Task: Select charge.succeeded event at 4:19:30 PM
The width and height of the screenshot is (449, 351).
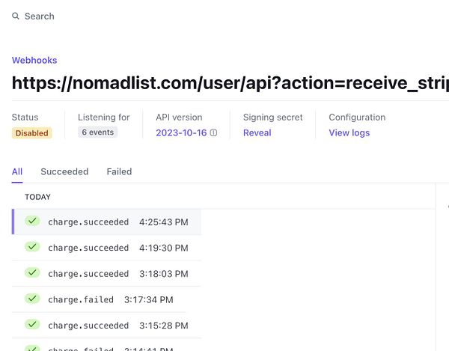Action: [x=88, y=248]
